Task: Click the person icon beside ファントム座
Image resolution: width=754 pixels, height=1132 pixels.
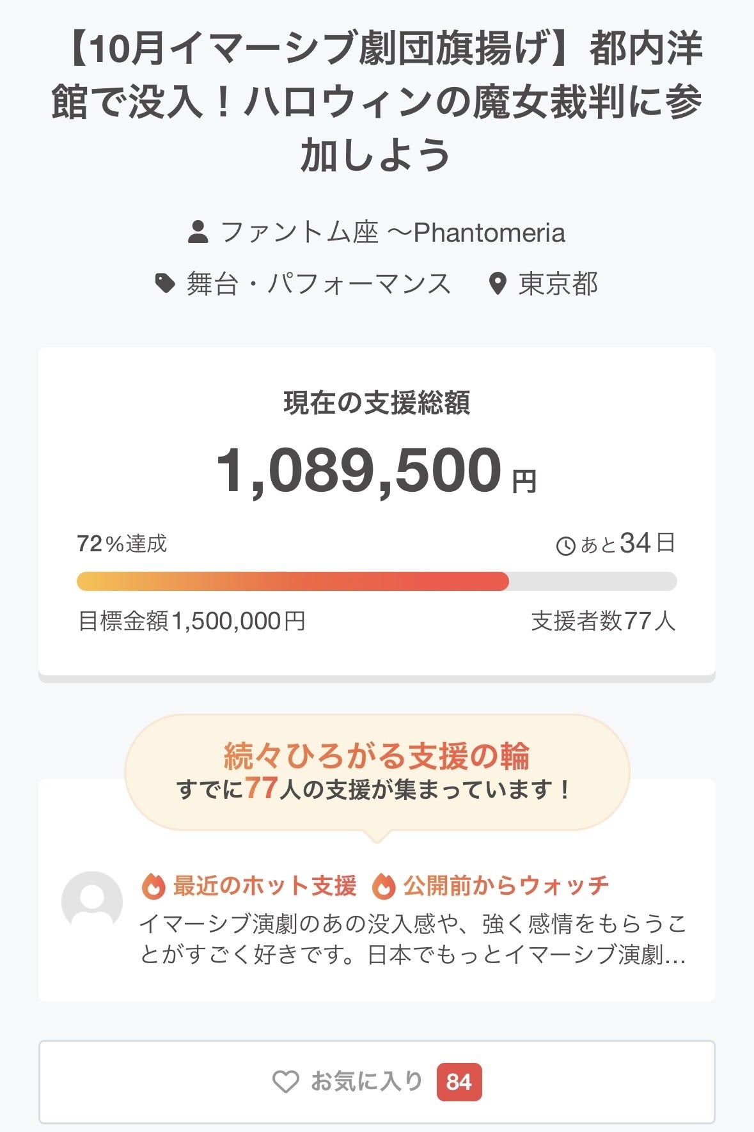Action: (x=198, y=232)
